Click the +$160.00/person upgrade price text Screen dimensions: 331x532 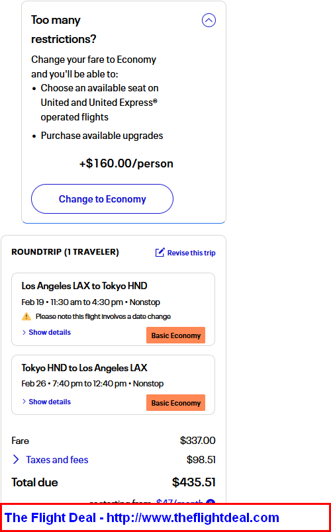126,163
